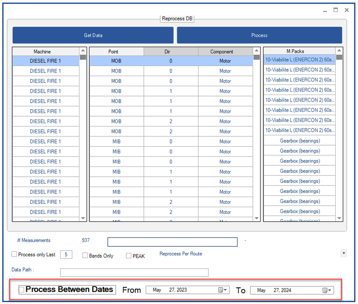358x304 pixels.
Task: Click the Reprocess DB group title
Action: point(177,18)
